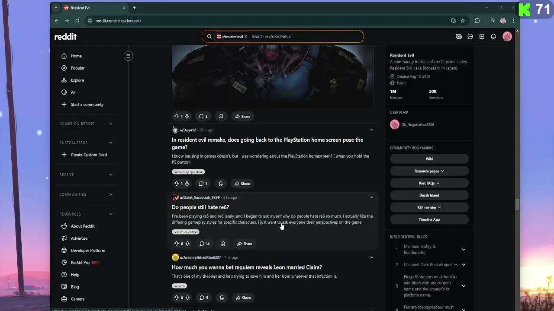Viewport: 554px width, 311px height.
Task: Open u/Quiet_Succotash_8299 profile link
Action: (x=200, y=197)
